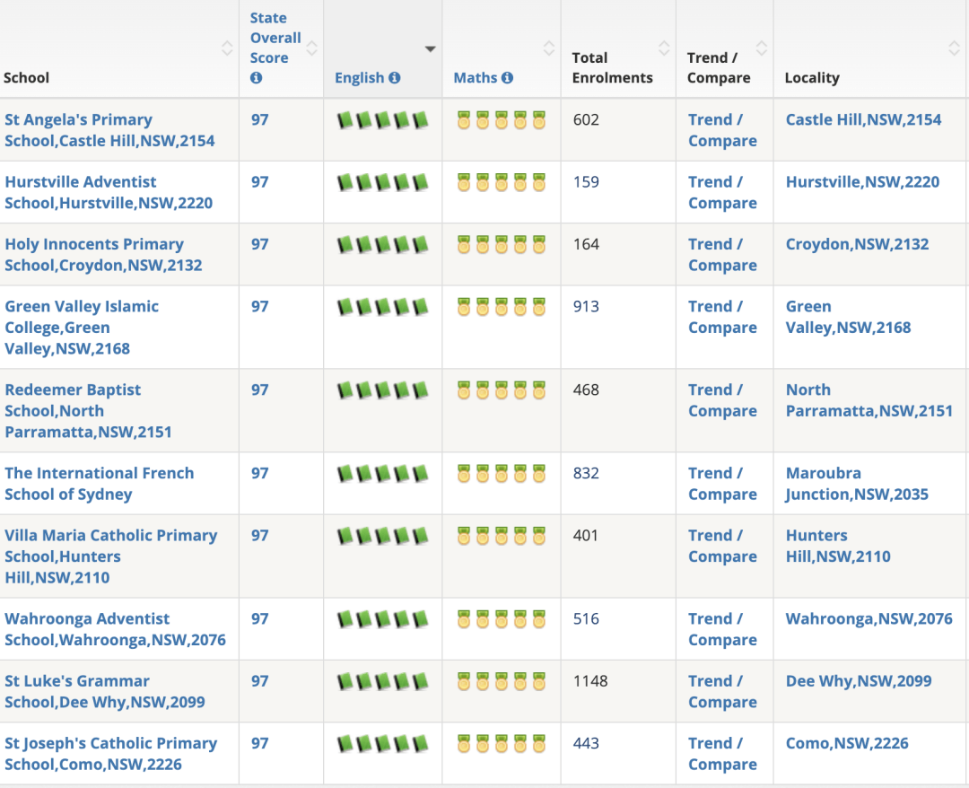Click the English book icons for Holy Innocents Primary
Viewport: 969px width, 788px height.
point(383,245)
